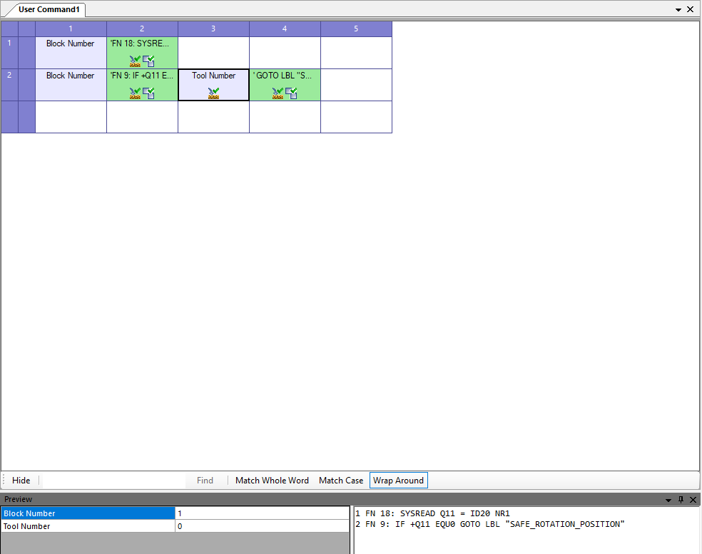Click the validation icon in the FN 18: SYSREAD cell

(x=135, y=61)
